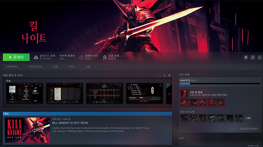This screenshot has width=263, height=147.
Task: Click the small achievement progress bar under 도전 과제 header
Action: tap(121, 59)
